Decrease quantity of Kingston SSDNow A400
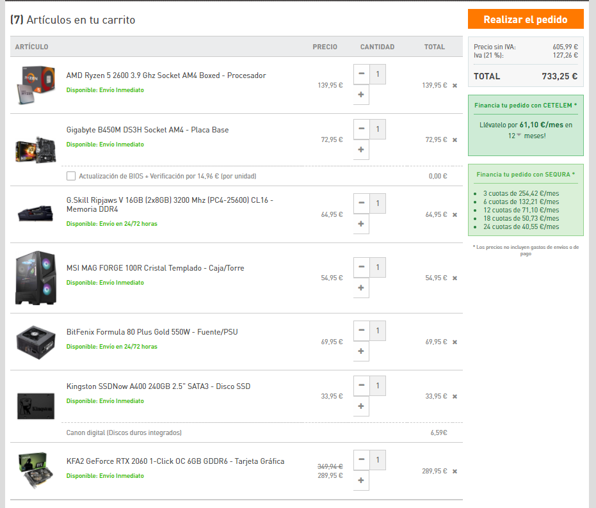The image size is (596, 508). tap(361, 385)
